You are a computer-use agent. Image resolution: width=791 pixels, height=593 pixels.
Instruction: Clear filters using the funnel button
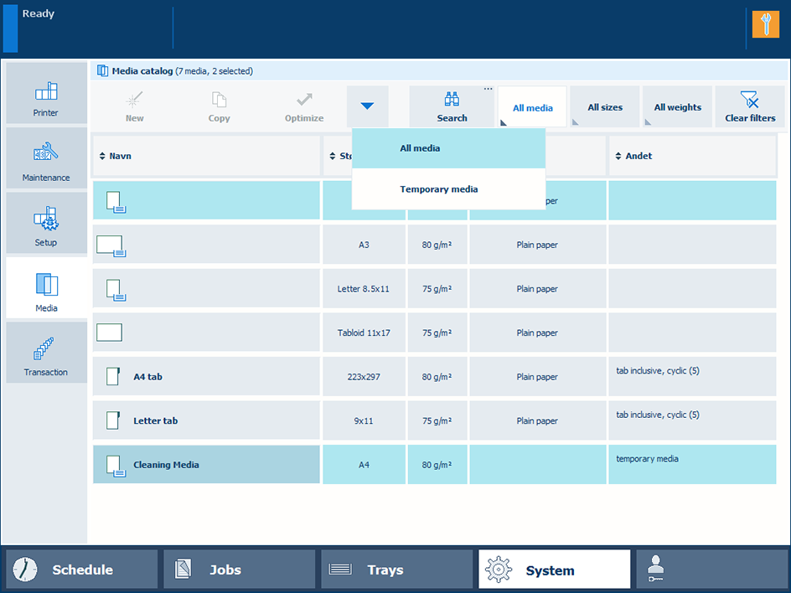coord(750,107)
